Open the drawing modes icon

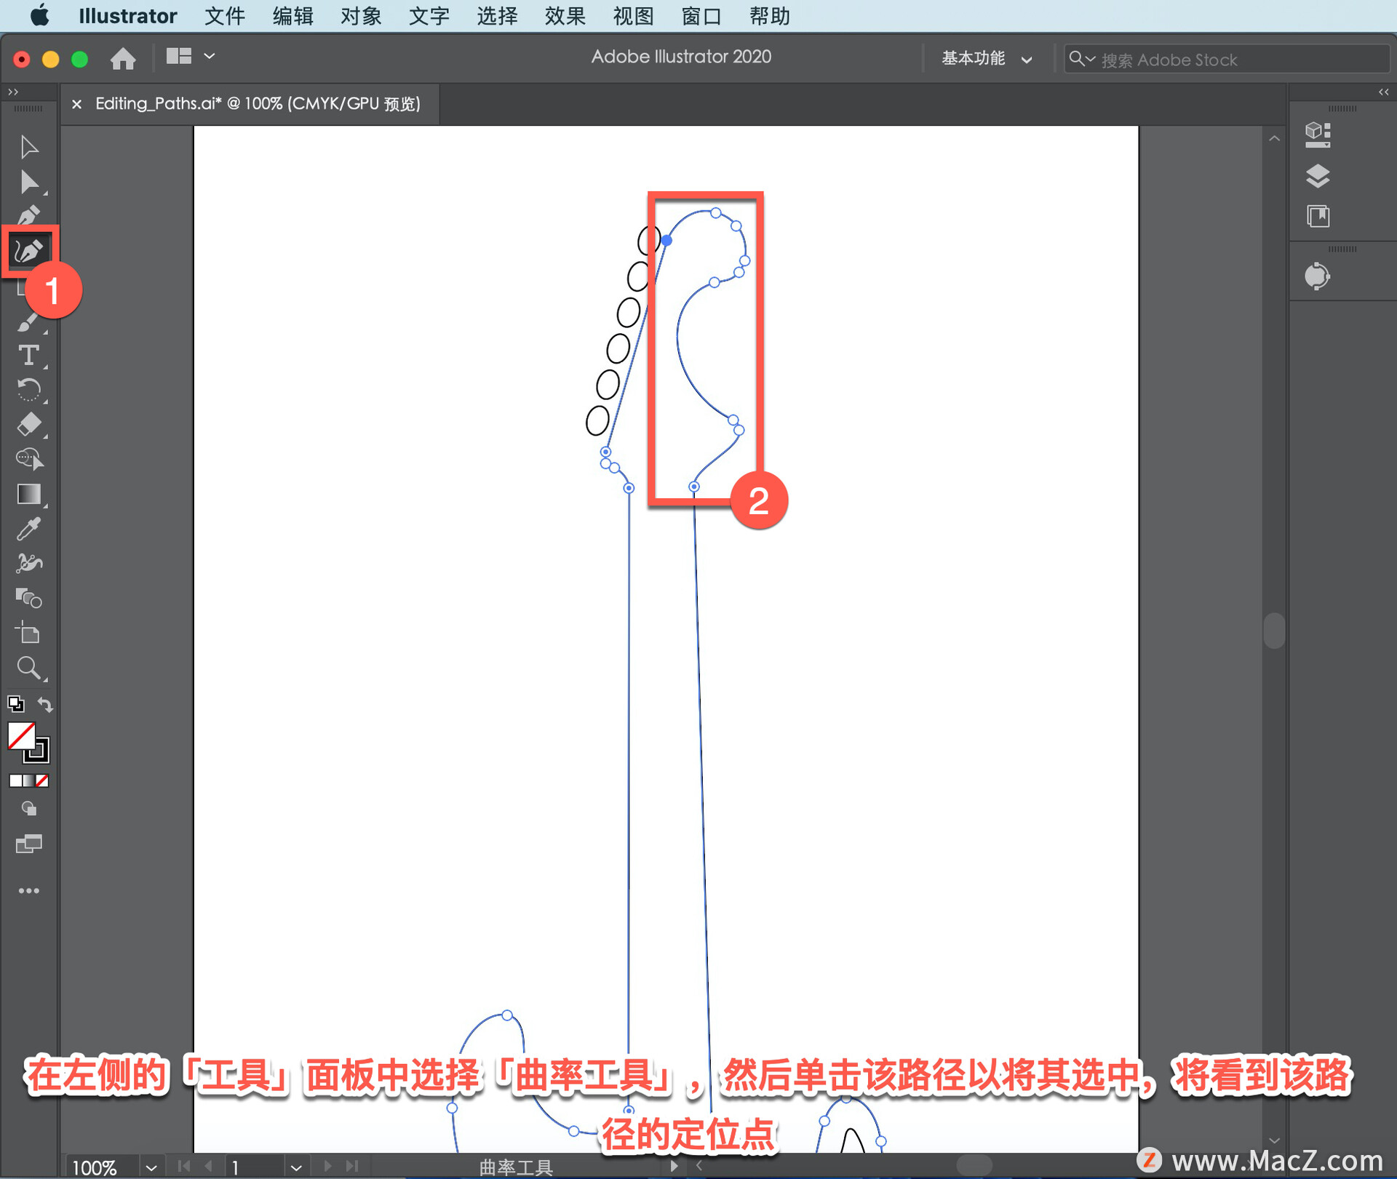(29, 809)
